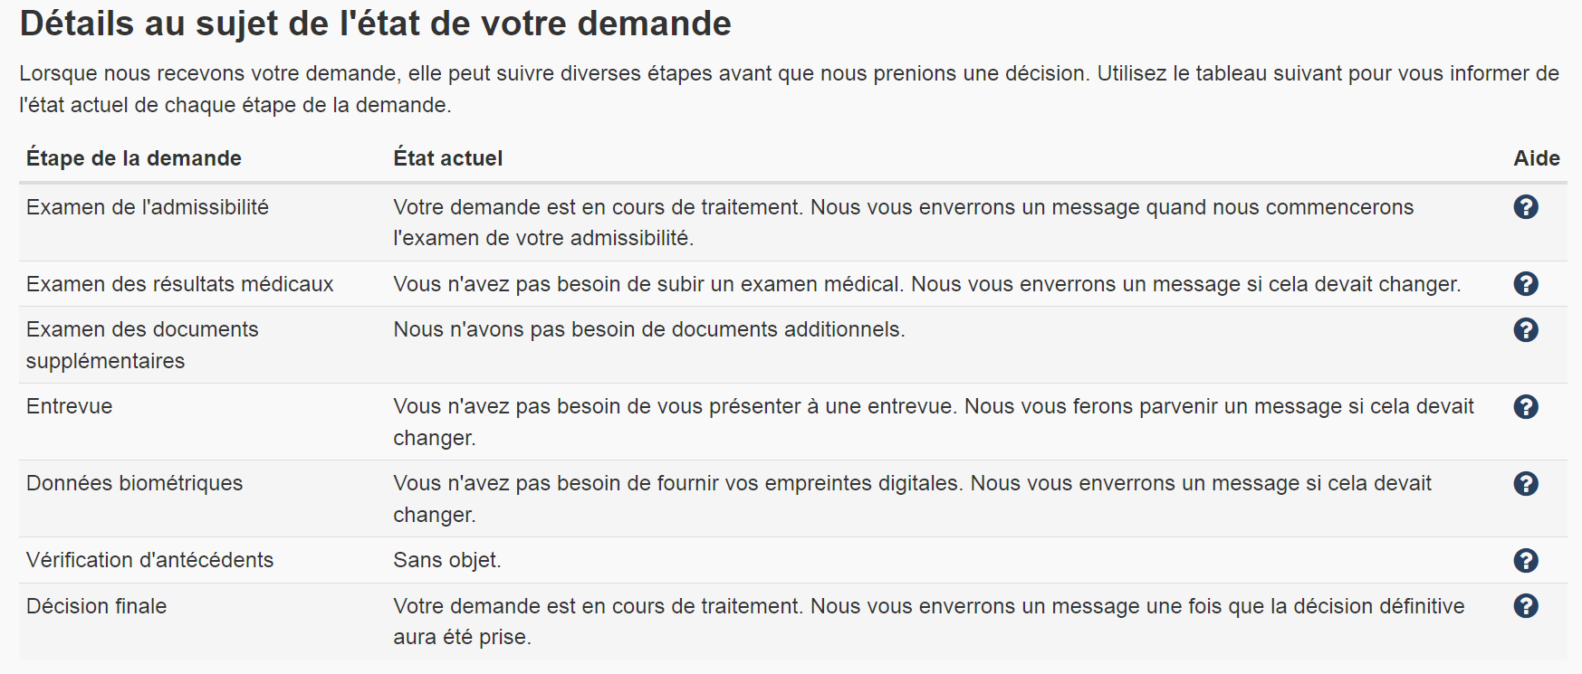The height and width of the screenshot is (674, 1582).
Task: Open help for Données biométriques row
Action: (x=1526, y=483)
